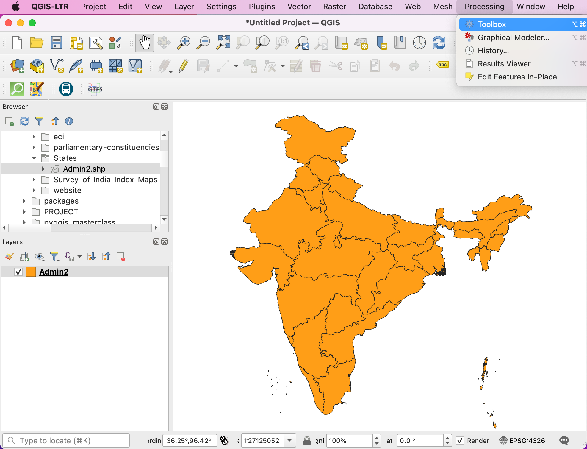Screen dimensions: 587x449
Task: Uncheck the Admin2 layer visibility checkbox
Action: [x=18, y=272]
